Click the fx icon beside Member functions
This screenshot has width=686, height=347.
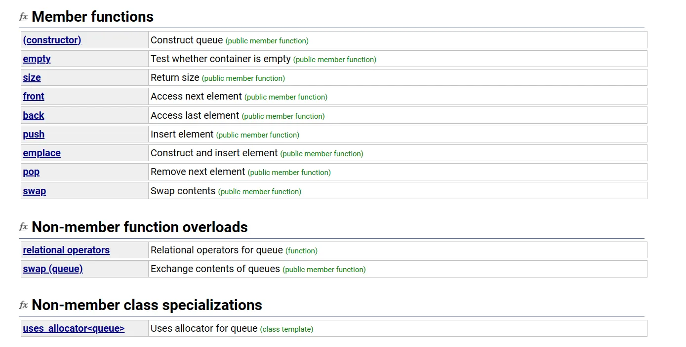click(x=23, y=17)
